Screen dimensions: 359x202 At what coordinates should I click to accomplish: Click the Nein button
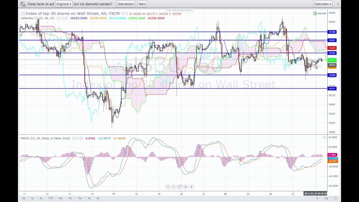pyautogui.click(x=142, y=4)
